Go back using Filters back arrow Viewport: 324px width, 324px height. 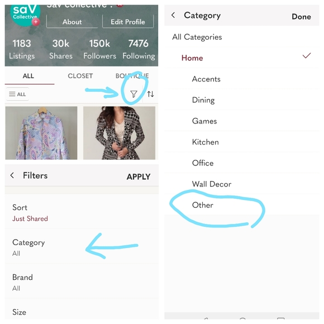click(12, 175)
